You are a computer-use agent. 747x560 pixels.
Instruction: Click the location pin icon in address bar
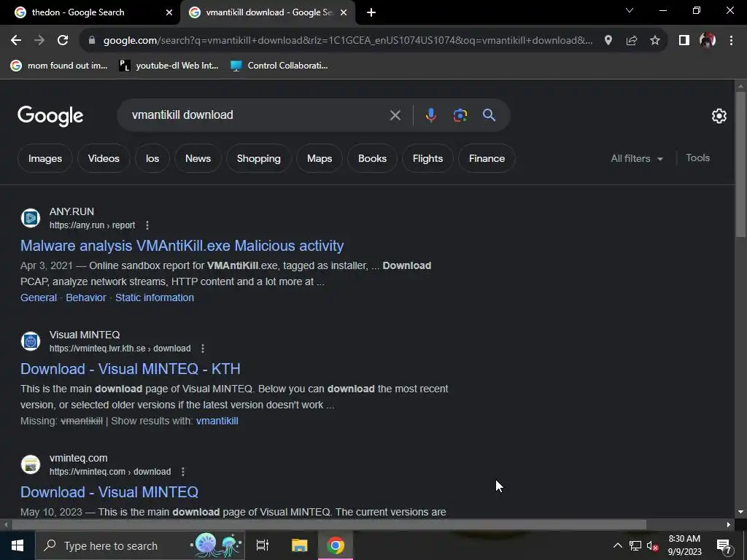608,41
